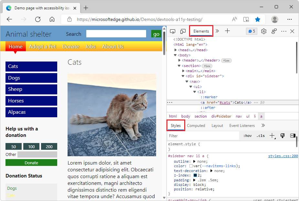Open the more tabs chevron in DevTools
299x201 pixels.
(x=217, y=31)
